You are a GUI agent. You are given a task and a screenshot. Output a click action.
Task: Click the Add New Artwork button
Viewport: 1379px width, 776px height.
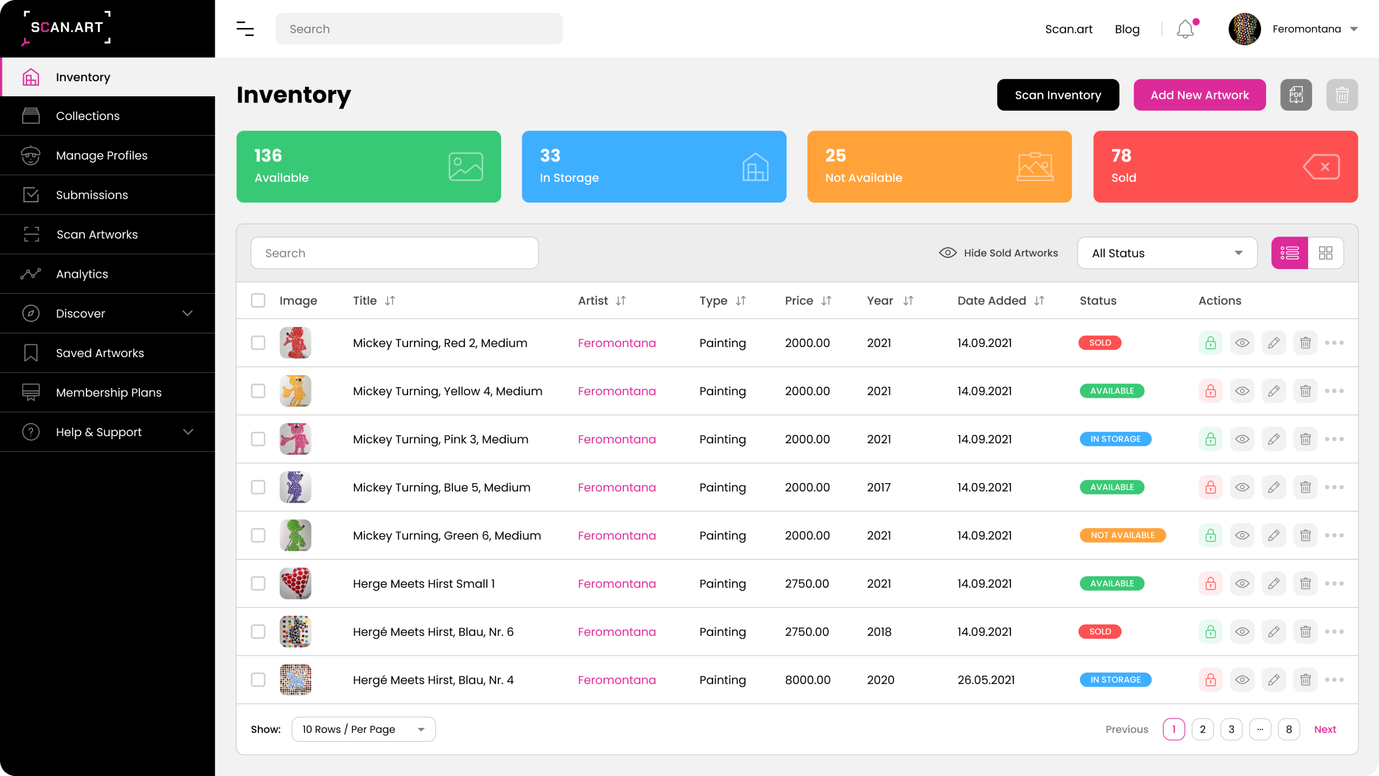click(x=1199, y=95)
